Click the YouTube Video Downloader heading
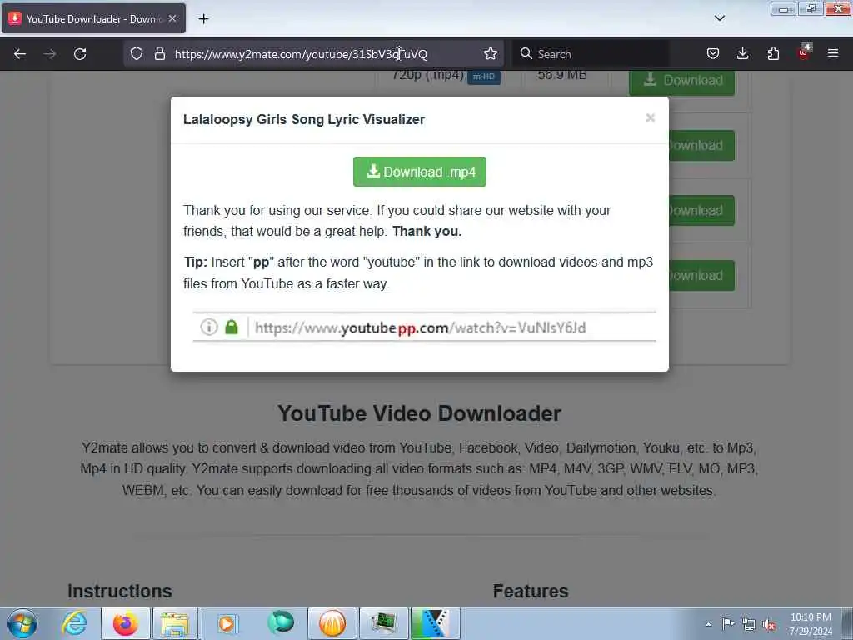Screen dimensions: 853x640 pos(419,413)
